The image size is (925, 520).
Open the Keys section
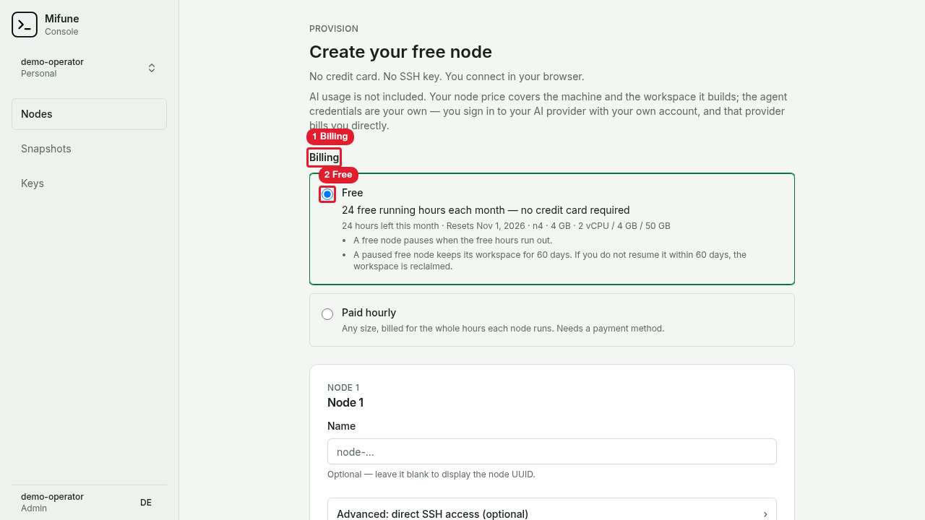[x=89, y=183]
